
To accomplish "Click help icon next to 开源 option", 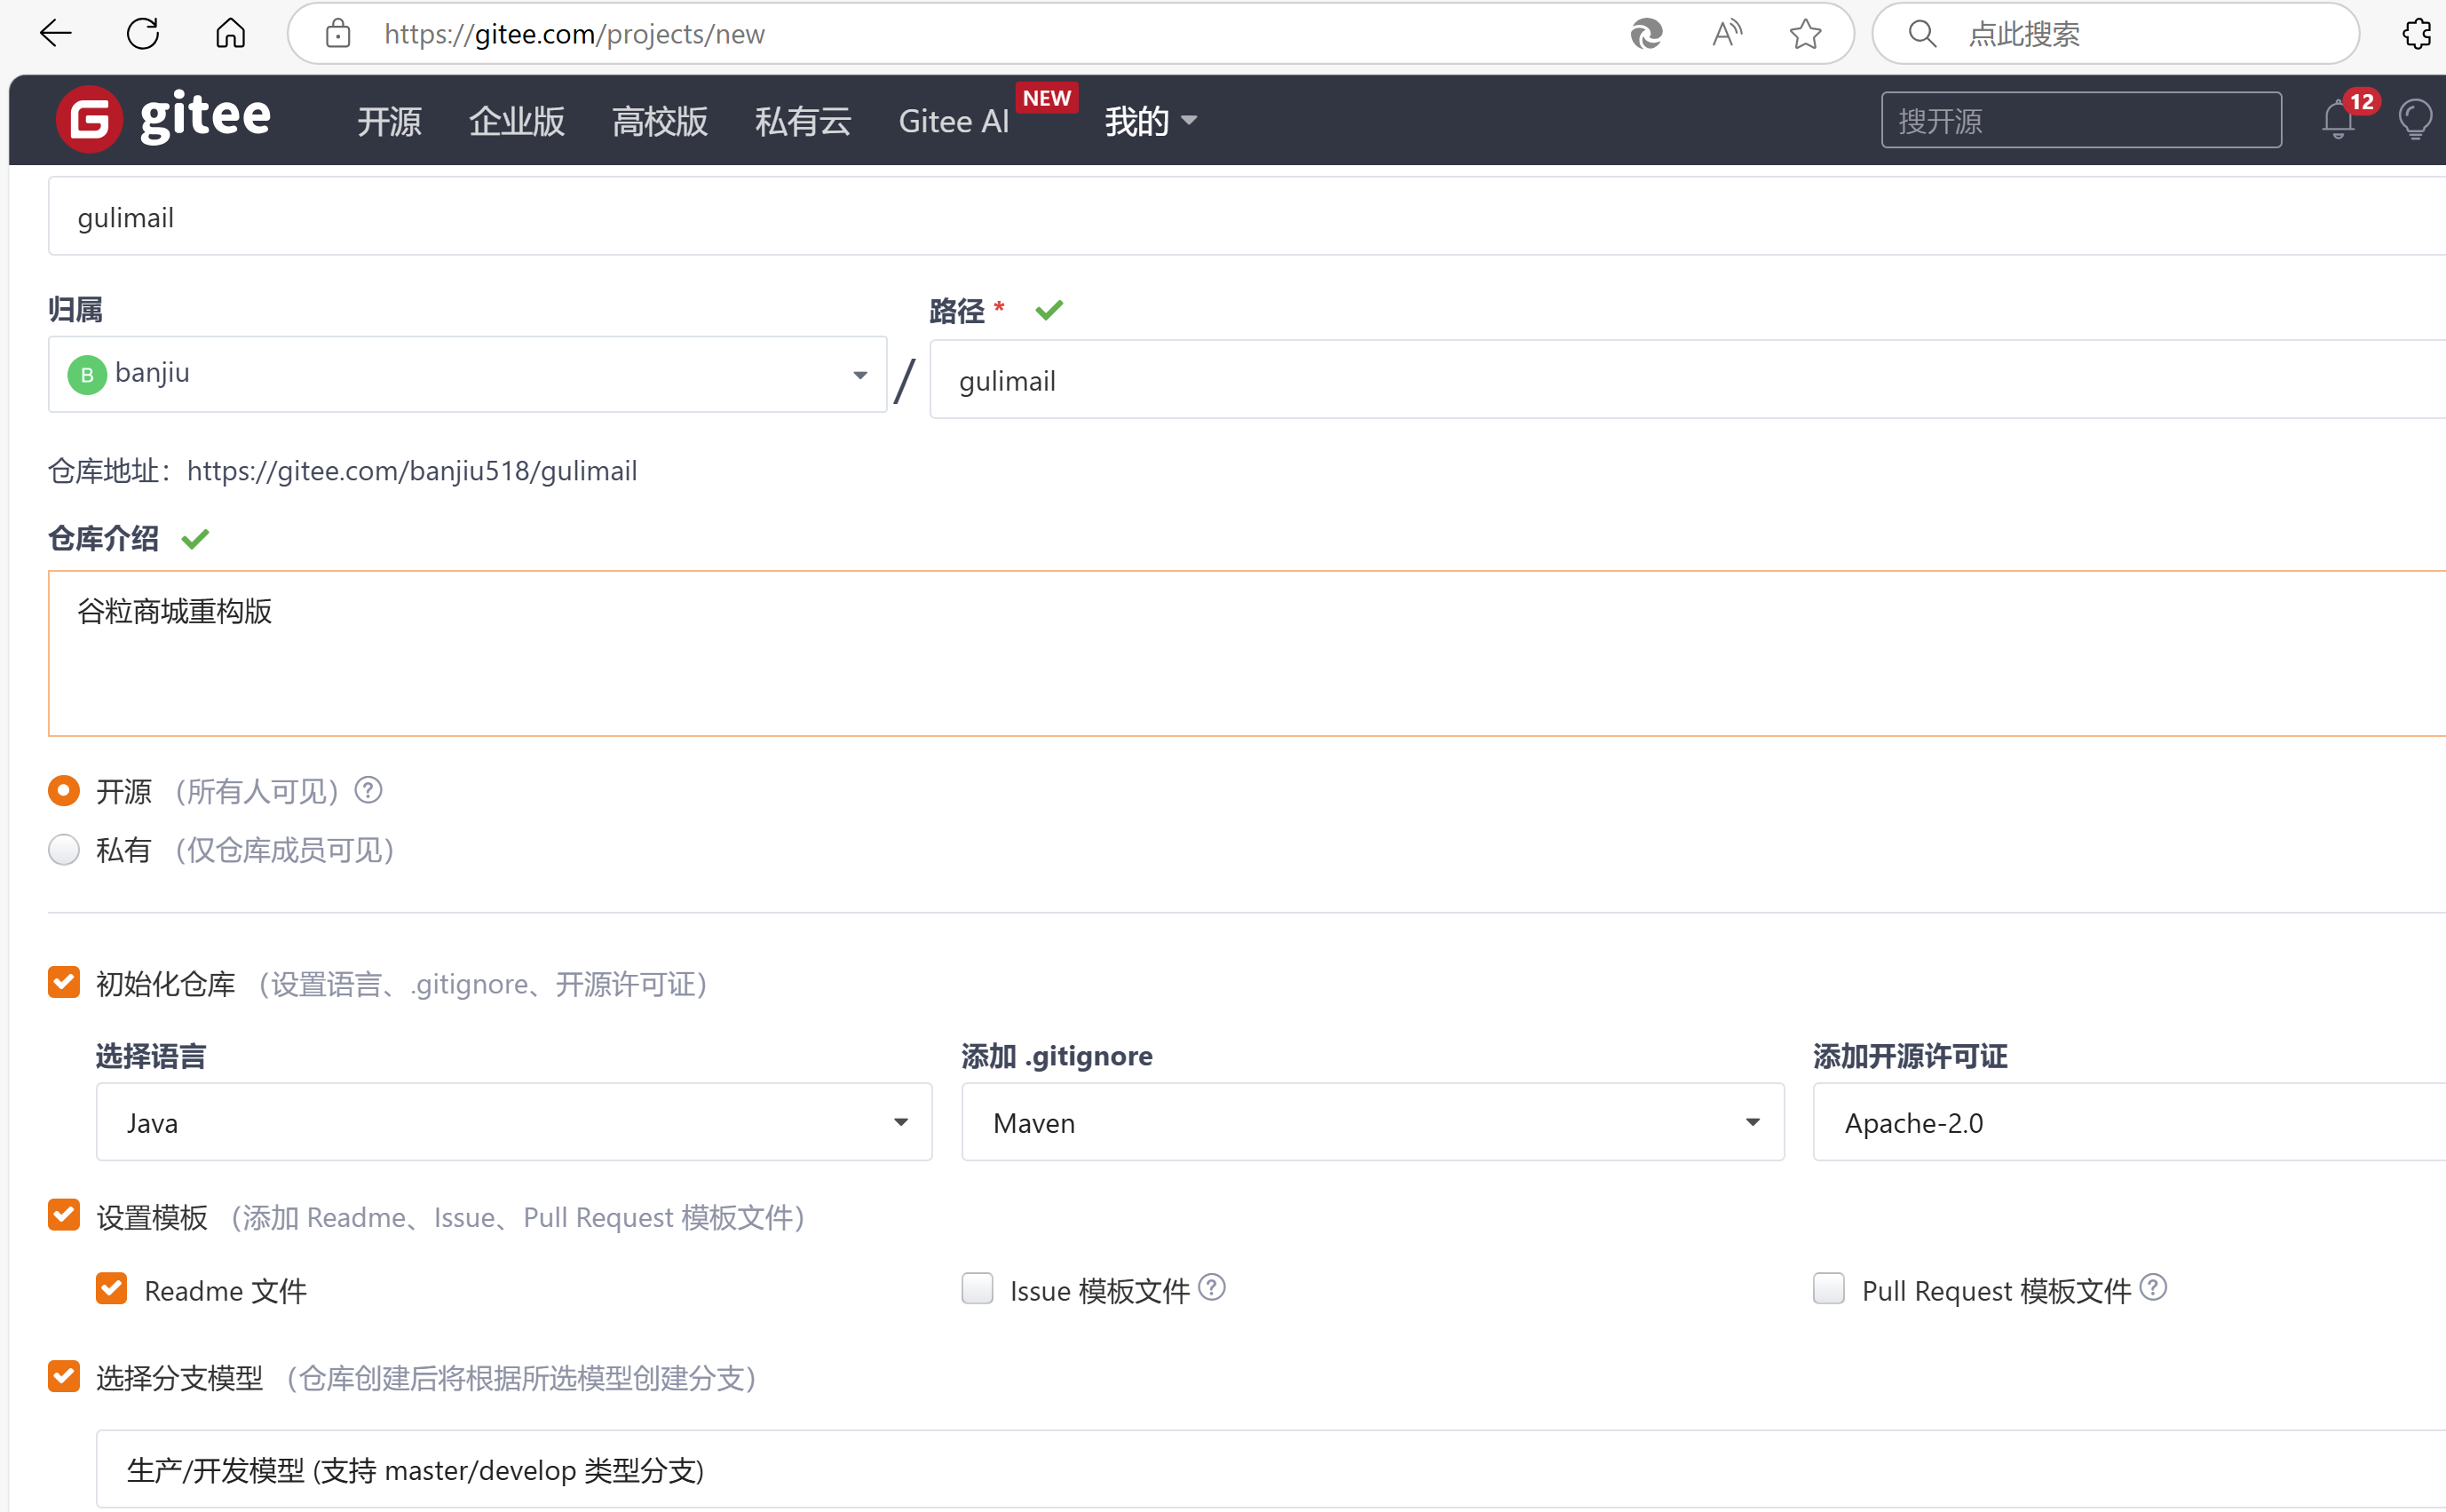I will click(368, 791).
